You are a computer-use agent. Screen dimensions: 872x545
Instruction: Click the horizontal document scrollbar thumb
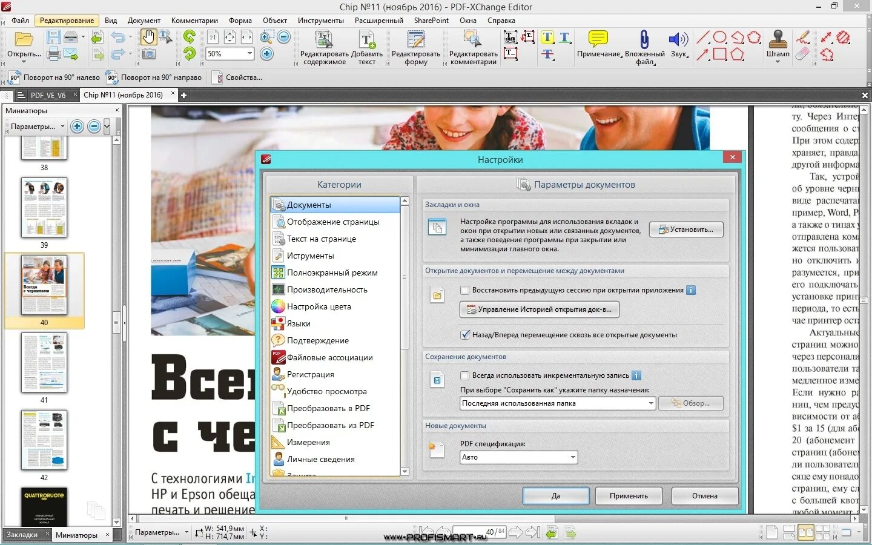(347, 518)
